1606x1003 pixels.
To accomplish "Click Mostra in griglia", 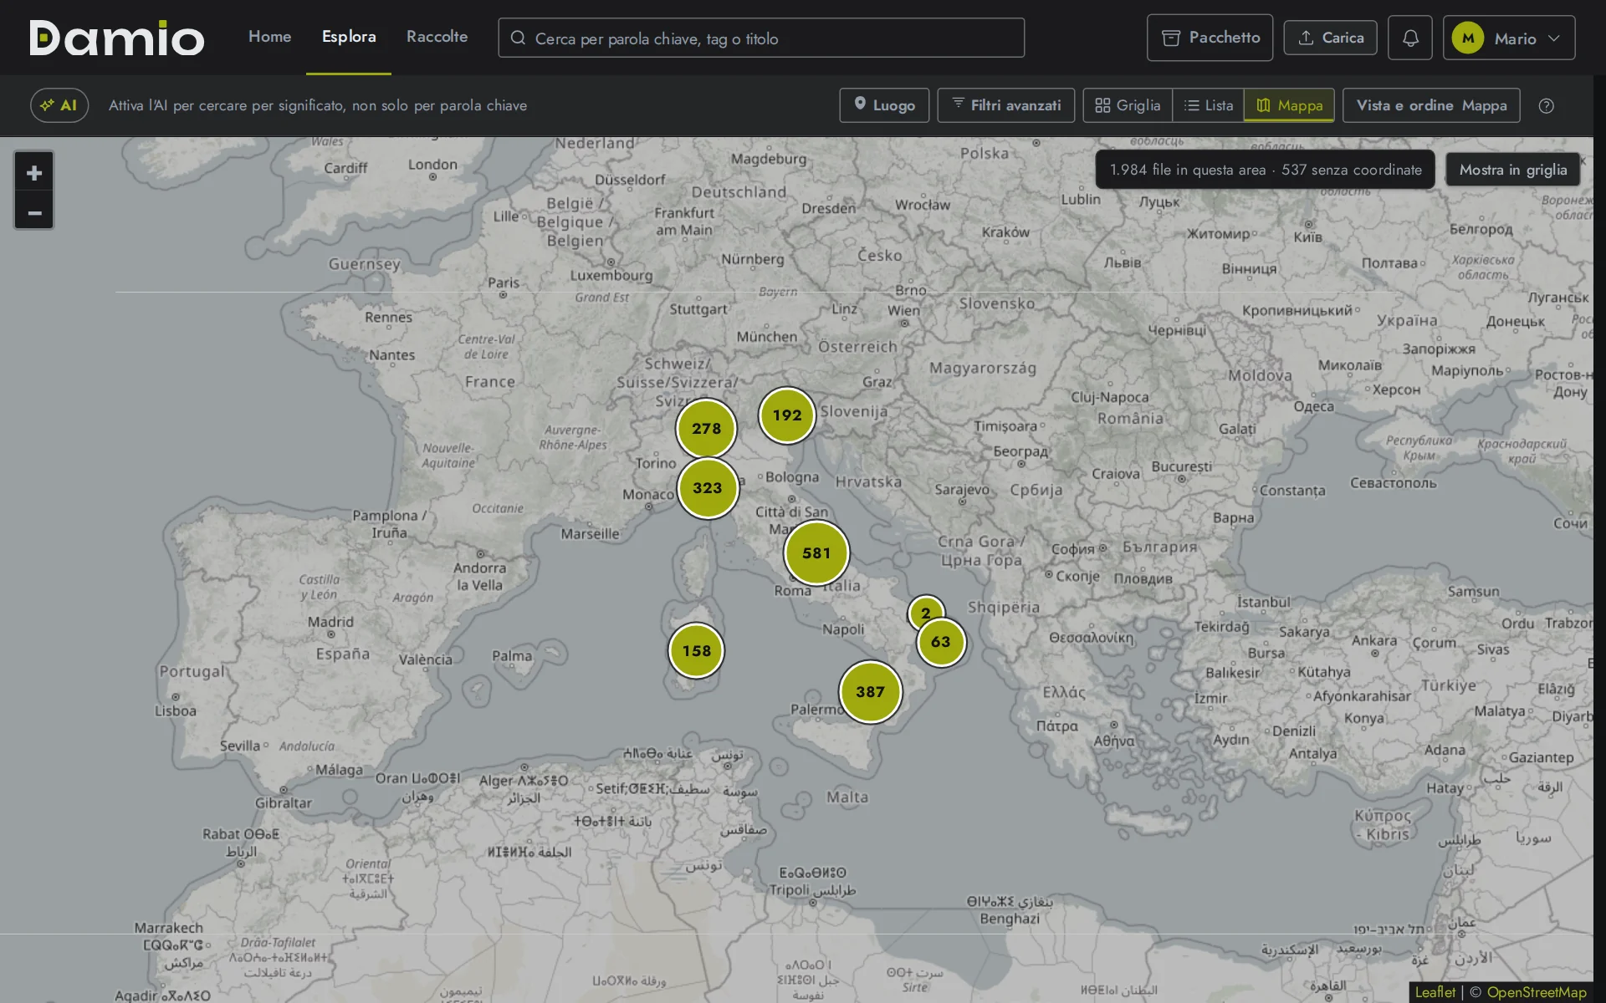I will (x=1512, y=170).
